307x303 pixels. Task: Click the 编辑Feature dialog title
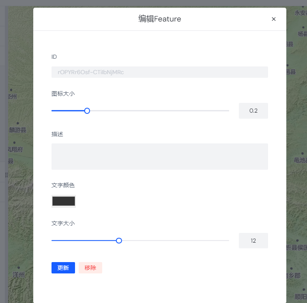(x=159, y=19)
